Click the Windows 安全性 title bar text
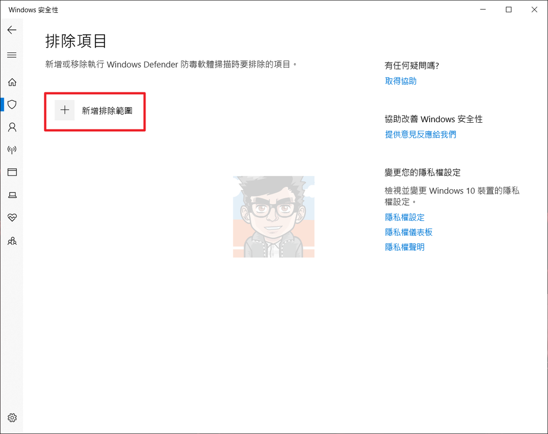Image resolution: width=548 pixels, height=434 pixels. [x=33, y=9]
